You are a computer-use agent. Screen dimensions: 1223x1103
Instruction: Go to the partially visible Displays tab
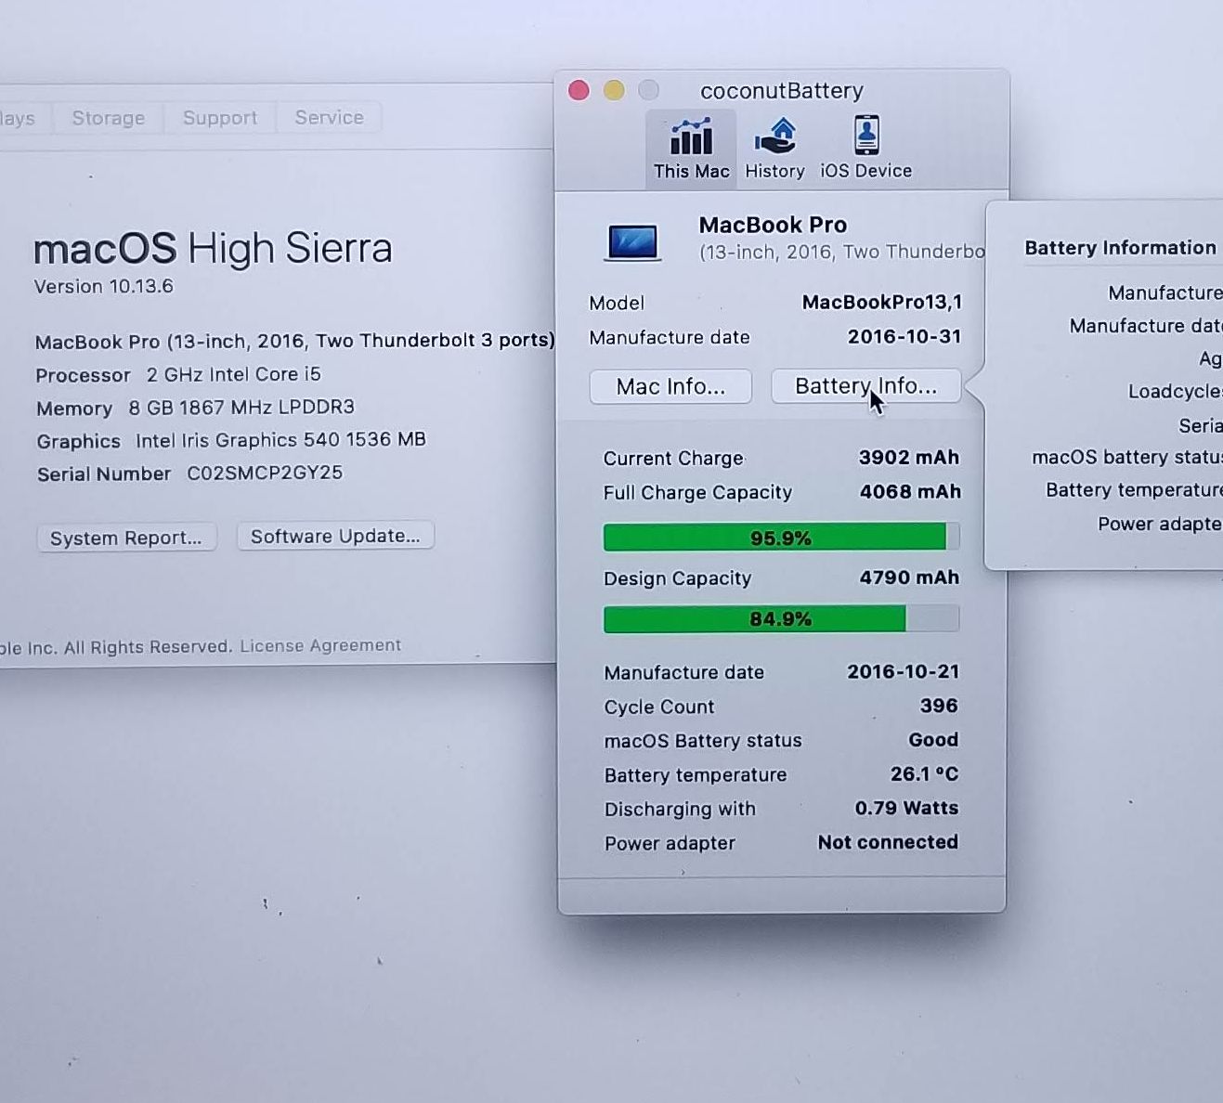pos(19,118)
